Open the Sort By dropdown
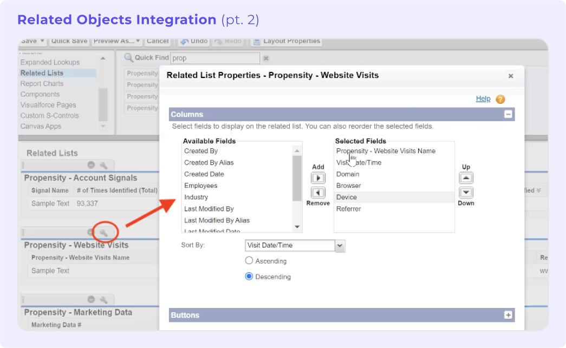566x348 pixels. [x=340, y=246]
